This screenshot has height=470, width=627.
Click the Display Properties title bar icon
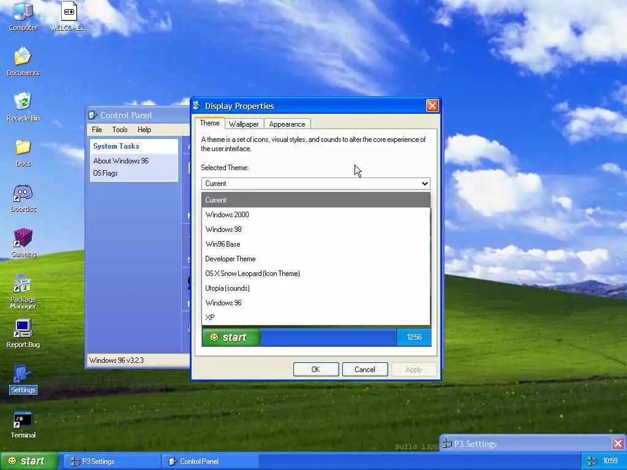coord(197,105)
